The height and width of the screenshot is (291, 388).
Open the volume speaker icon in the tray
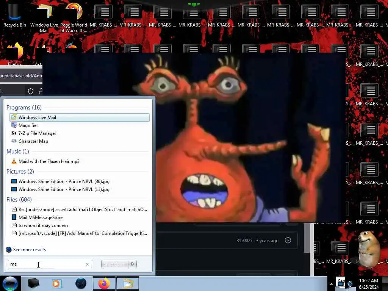click(x=350, y=284)
